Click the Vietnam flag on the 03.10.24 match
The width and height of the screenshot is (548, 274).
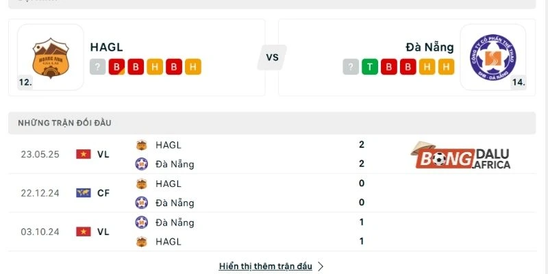84,232
